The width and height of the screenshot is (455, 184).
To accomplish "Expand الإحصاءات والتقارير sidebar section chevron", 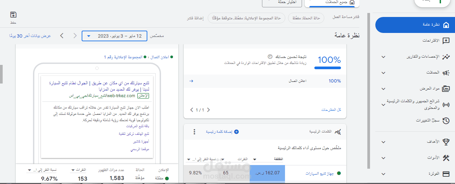I will (x=383, y=57).
